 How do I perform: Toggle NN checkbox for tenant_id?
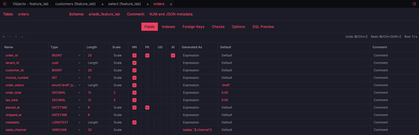point(134,63)
